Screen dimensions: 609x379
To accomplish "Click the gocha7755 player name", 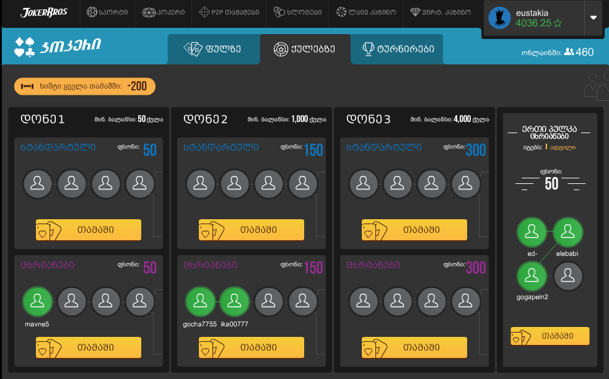I will 199,325.
